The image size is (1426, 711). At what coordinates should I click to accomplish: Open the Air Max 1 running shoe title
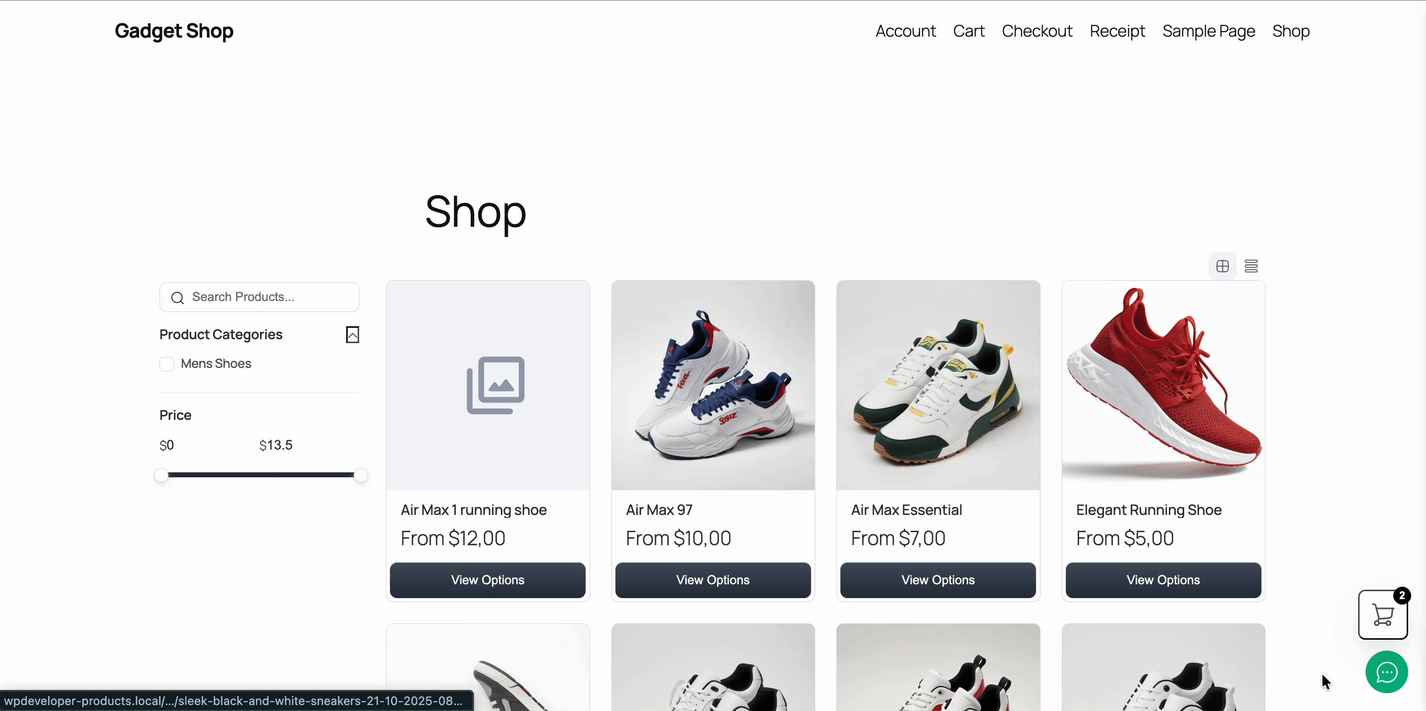click(473, 509)
